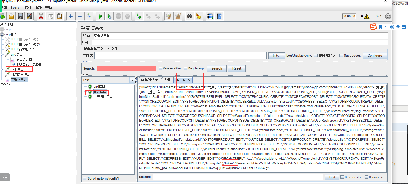Click the Sogou emoji face icon

point(392,27)
